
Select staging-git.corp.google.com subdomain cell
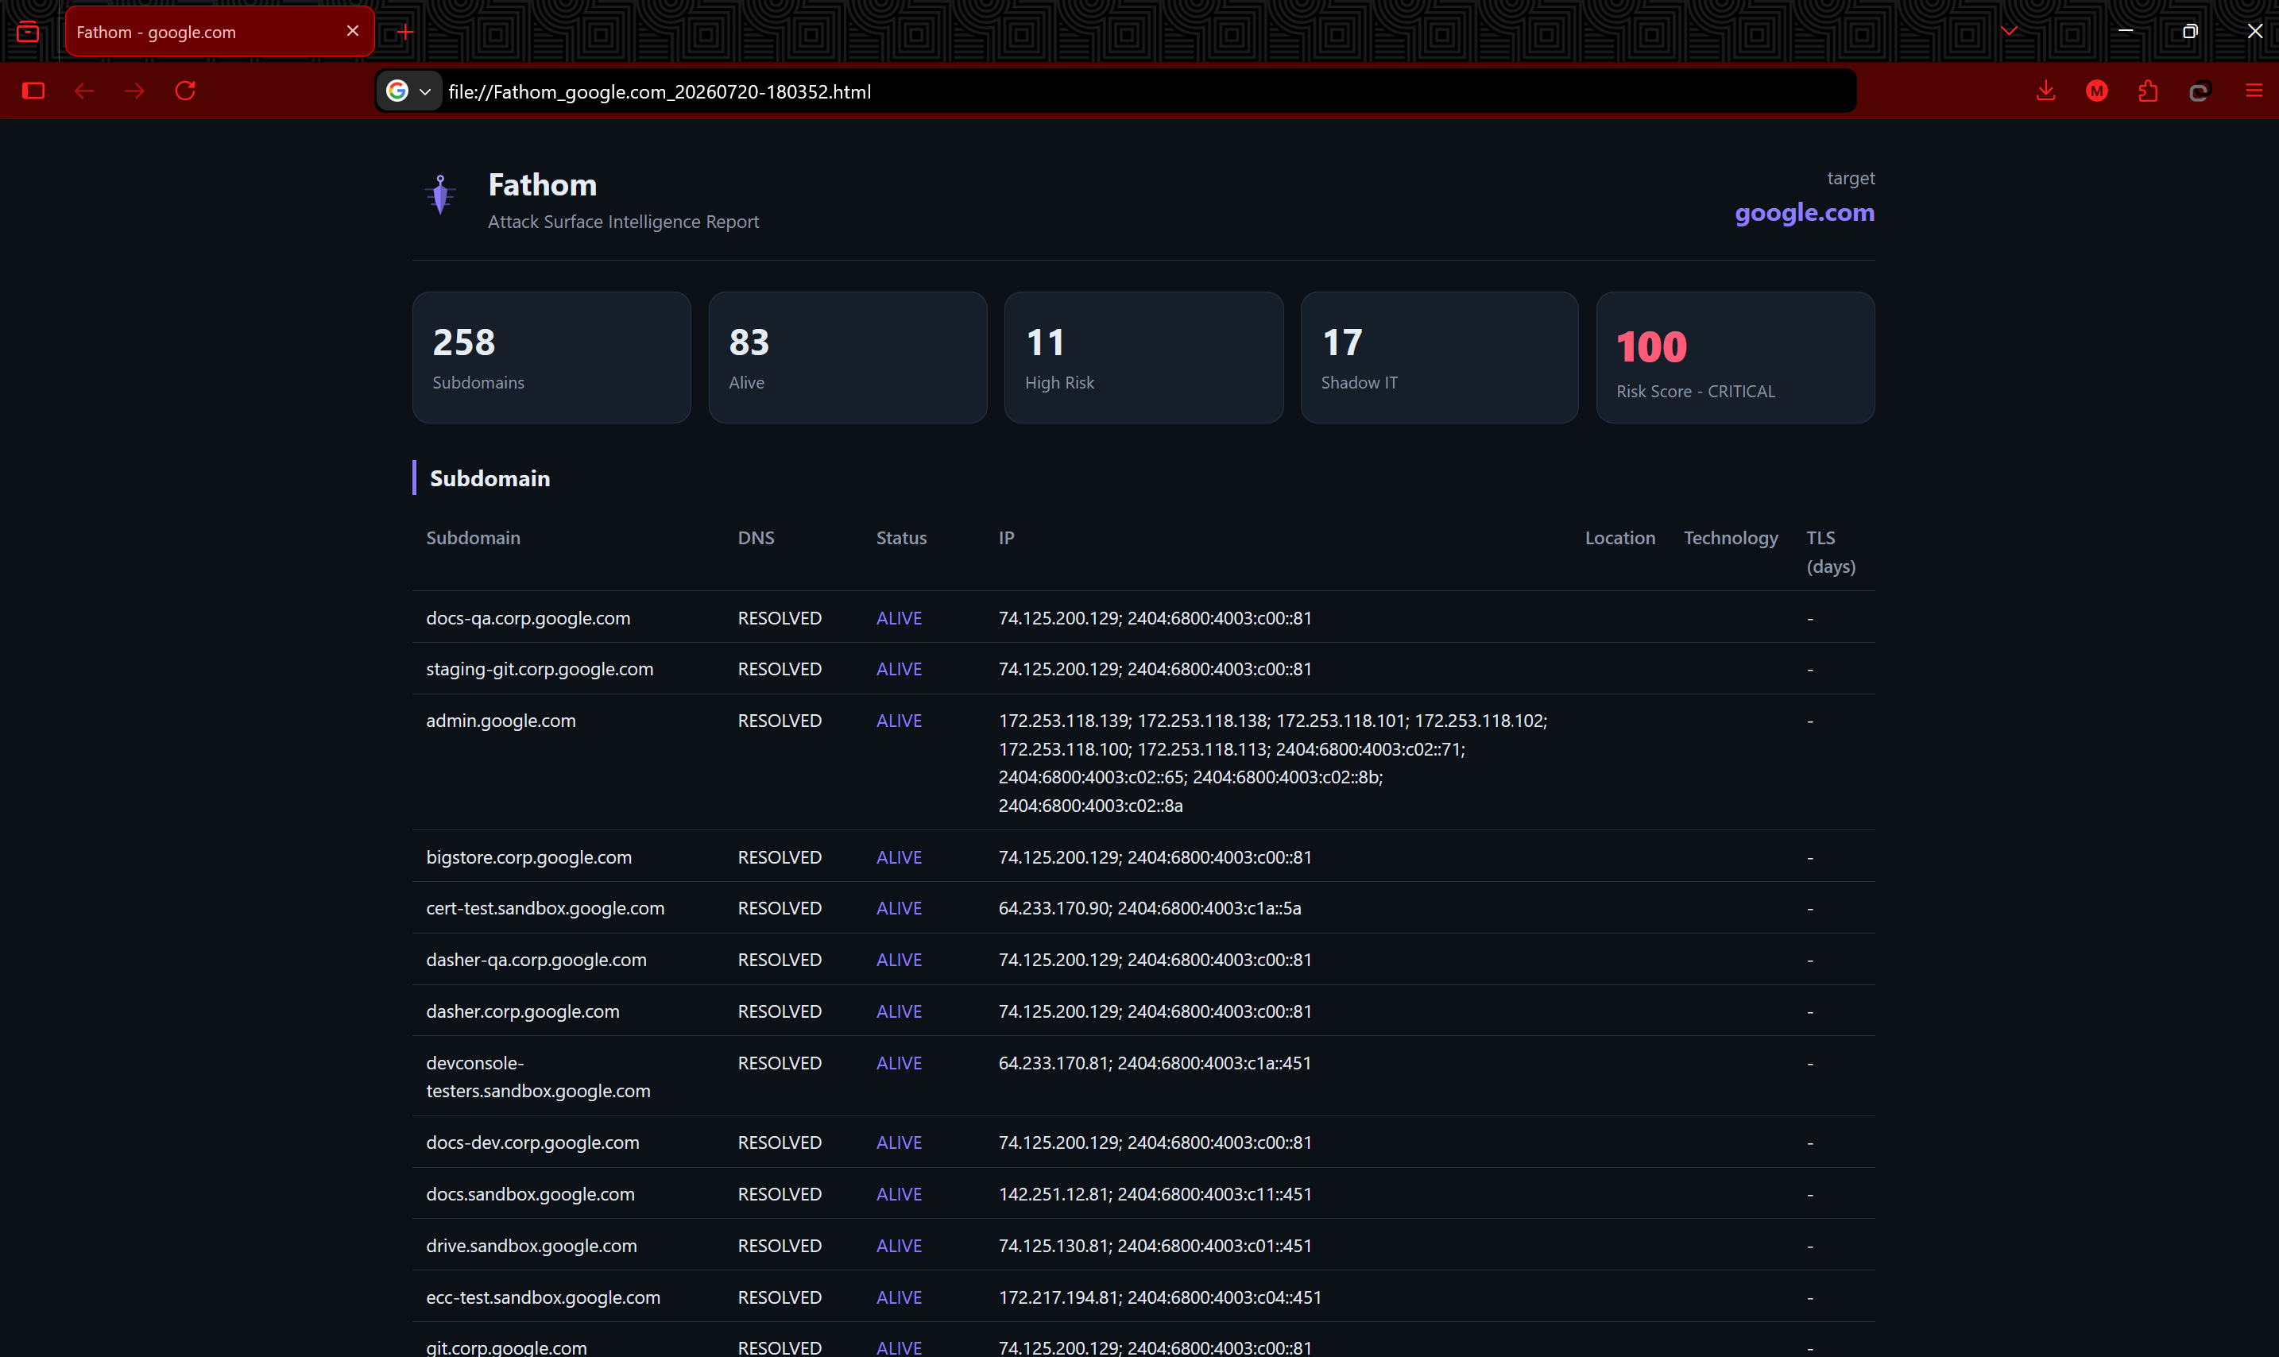(540, 669)
